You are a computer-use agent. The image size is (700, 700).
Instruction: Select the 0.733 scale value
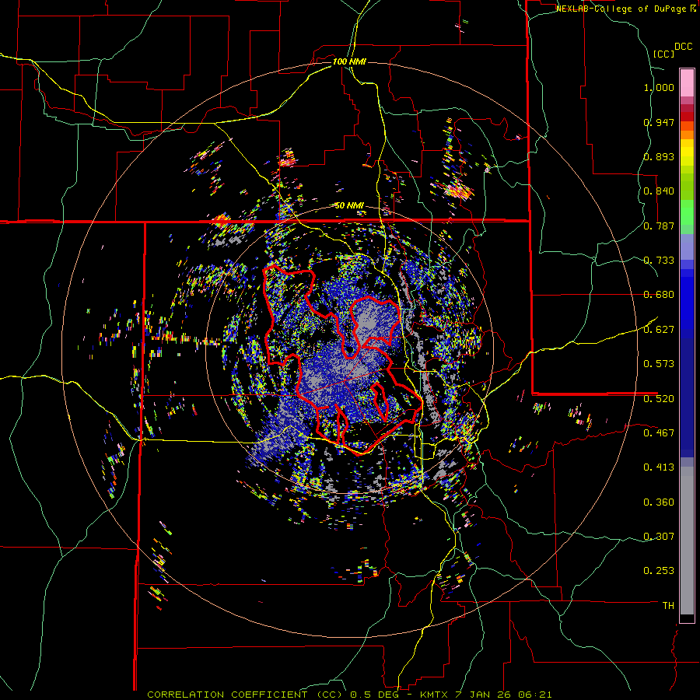pyautogui.click(x=659, y=261)
